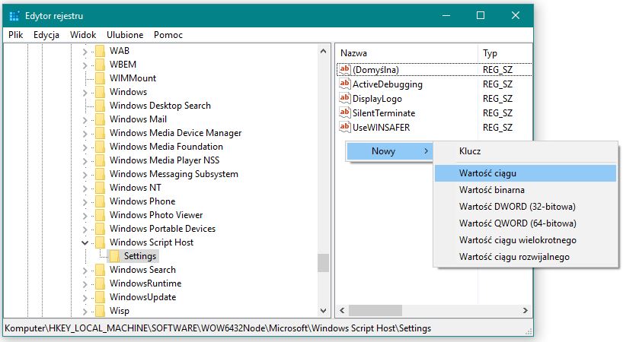Choose Wartość ciągu from the submenu
Image resolution: width=623 pixels, height=342 pixels.
[526, 173]
